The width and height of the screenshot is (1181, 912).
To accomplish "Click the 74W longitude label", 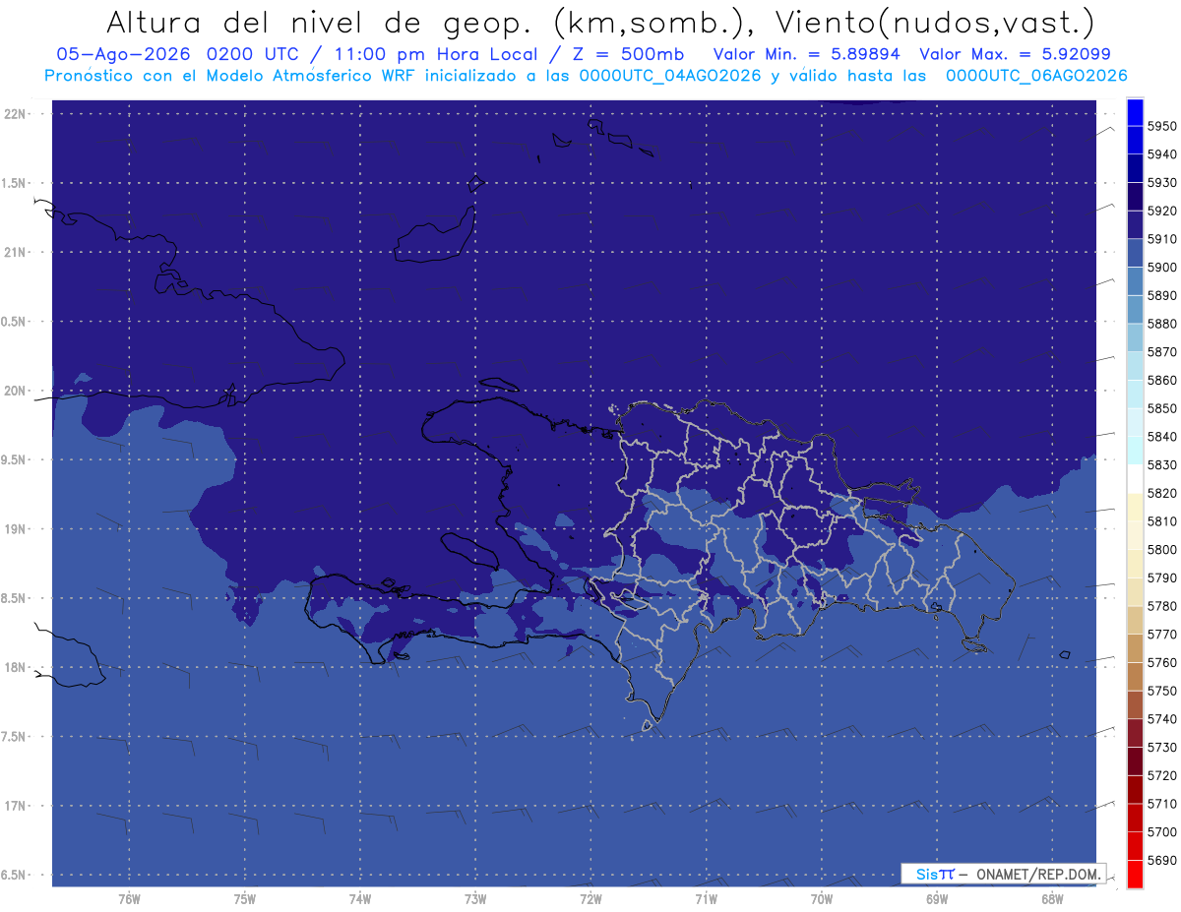I will point(359,898).
